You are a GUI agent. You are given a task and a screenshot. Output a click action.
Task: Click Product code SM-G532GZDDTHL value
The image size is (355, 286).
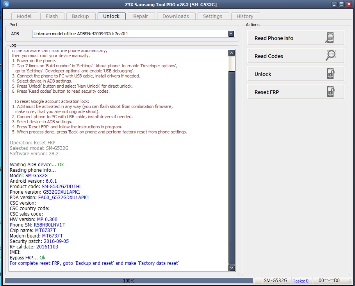[62, 187]
